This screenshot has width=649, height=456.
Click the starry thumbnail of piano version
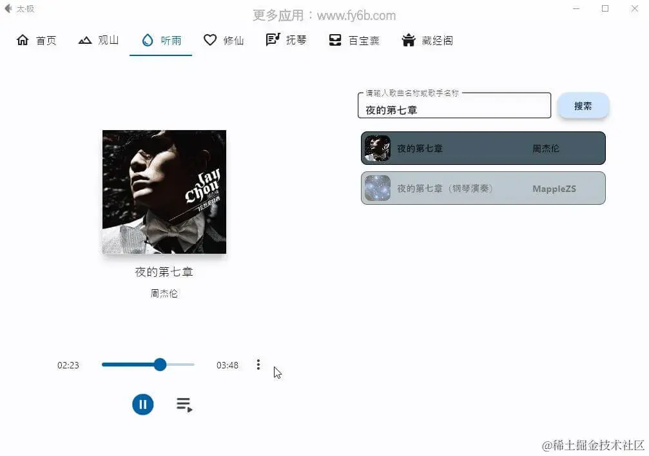[378, 188]
